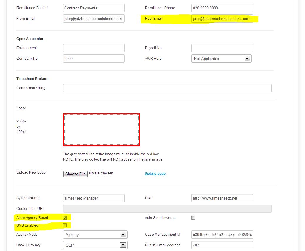Tick the Allow Agency Reset checkbox
This screenshot has width=305, height=251.
coord(65,217)
